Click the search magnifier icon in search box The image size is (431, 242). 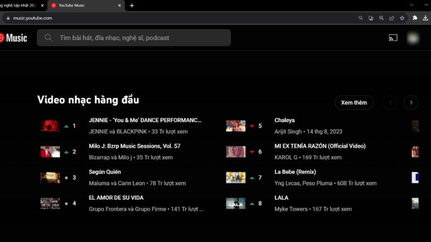click(x=48, y=38)
